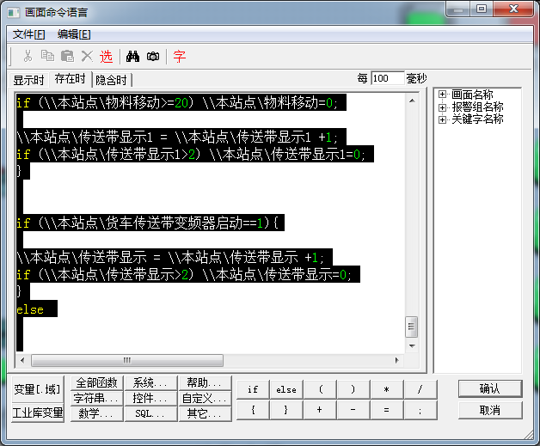
Task: Confirm with the 确认 button
Action: click(x=490, y=388)
